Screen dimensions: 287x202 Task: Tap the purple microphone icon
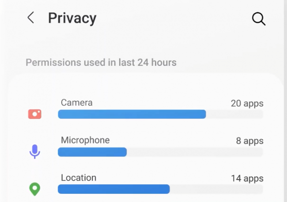point(34,151)
